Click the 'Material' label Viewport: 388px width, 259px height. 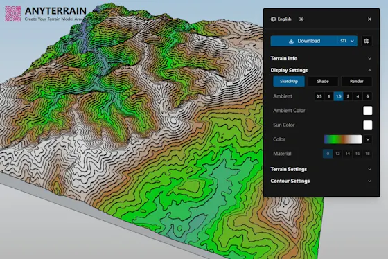click(x=282, y=154)
